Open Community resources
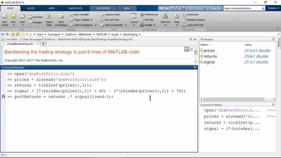281x158 pixels. pyautogui.click(x=191, y=14)
